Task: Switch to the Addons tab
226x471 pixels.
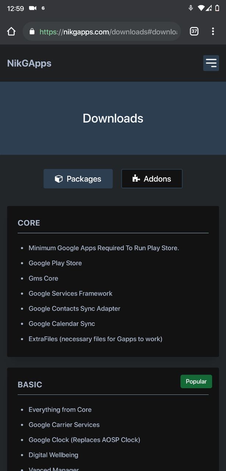Action: point(152,179)
